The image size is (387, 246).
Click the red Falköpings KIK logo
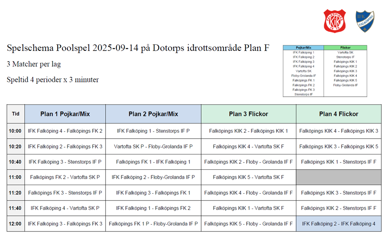click(335, 21)
